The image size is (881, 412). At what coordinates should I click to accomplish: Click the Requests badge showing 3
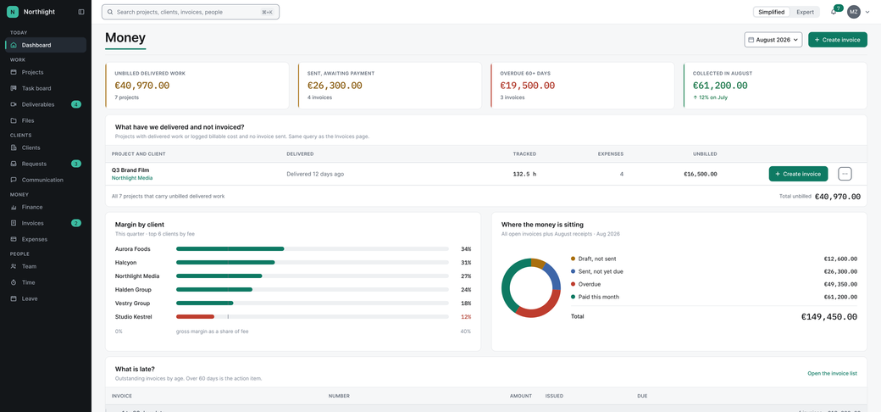click(x=76, y=164)
